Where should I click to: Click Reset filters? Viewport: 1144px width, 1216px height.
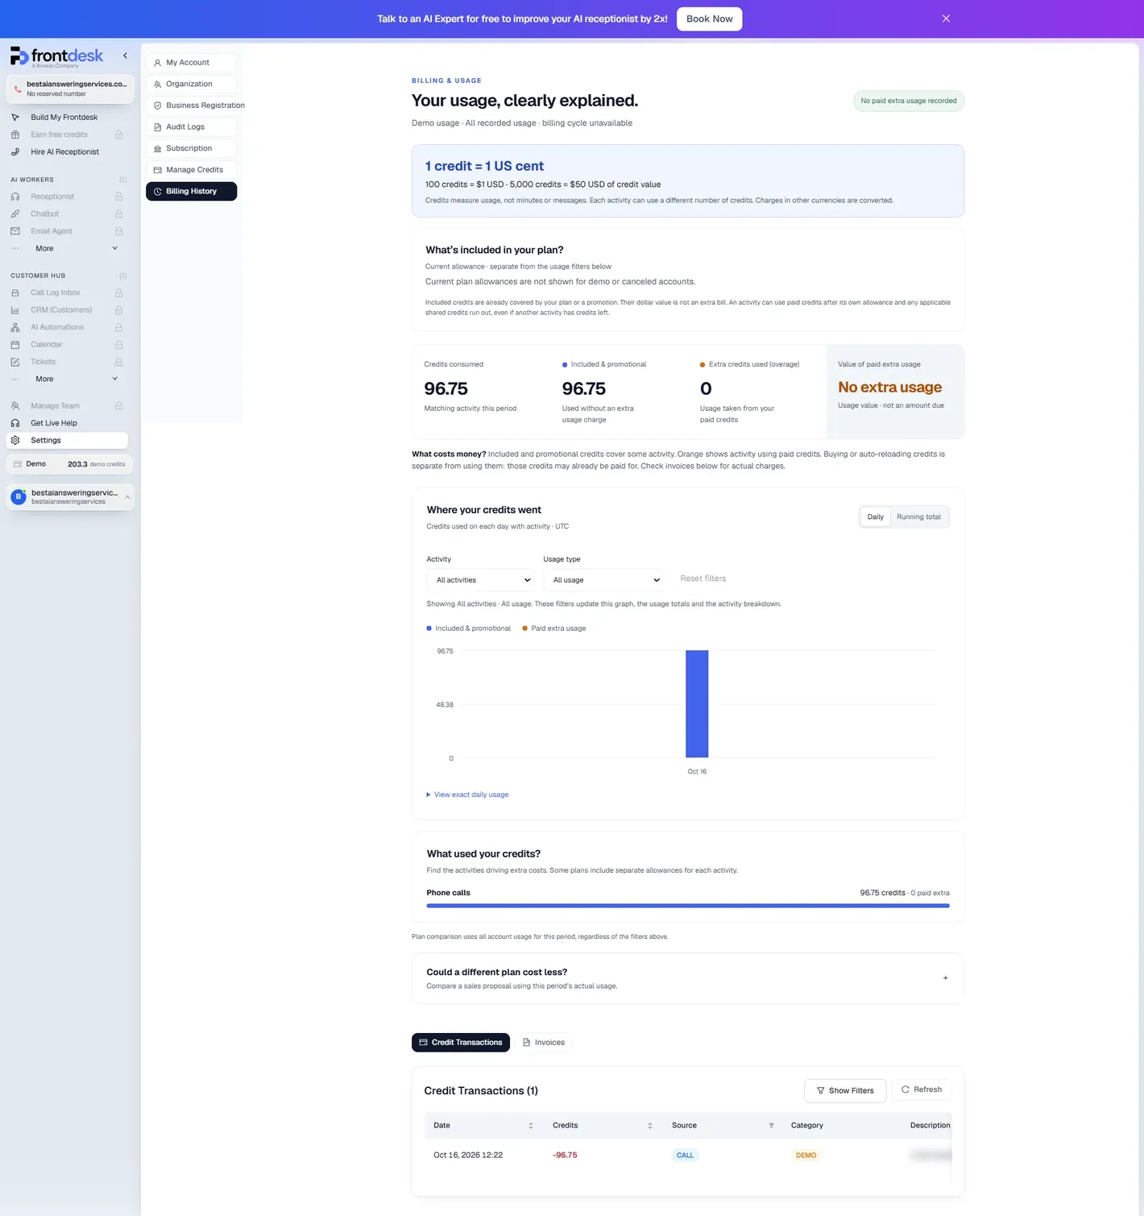click(703, 579)
